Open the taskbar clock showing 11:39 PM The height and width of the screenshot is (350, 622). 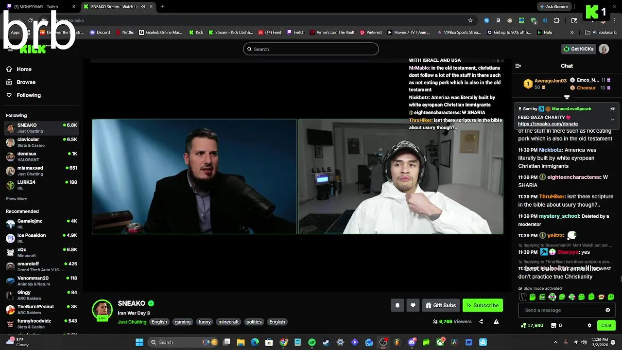pyautogui.click(x=600, y=342)
